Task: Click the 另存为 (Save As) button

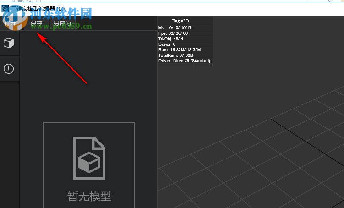Action: (x=62, y=23)
